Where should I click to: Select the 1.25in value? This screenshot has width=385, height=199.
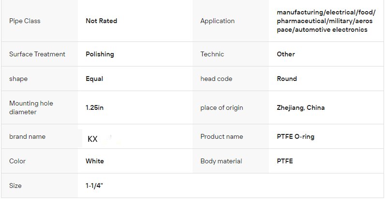point(95,107)
